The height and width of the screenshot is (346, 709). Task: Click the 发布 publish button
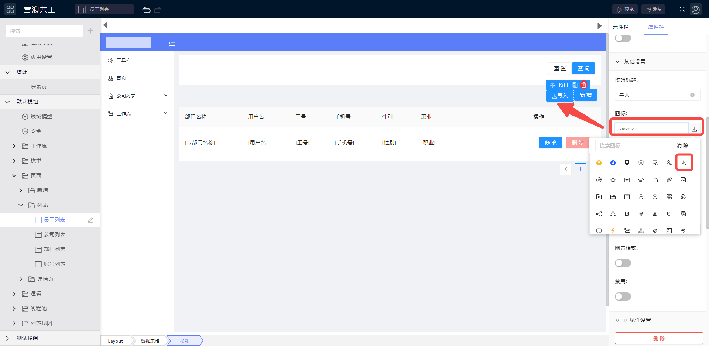(x=653, y=10)
